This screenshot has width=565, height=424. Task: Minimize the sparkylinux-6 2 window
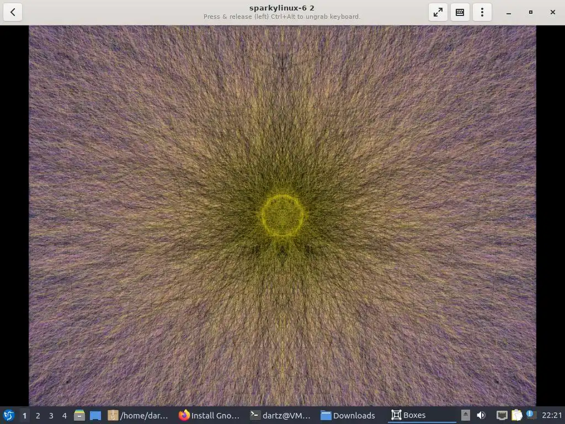pyautogui.click(x=508, y=12)
